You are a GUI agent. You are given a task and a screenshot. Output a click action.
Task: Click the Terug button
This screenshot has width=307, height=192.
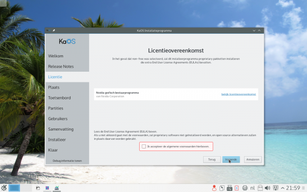212,159
